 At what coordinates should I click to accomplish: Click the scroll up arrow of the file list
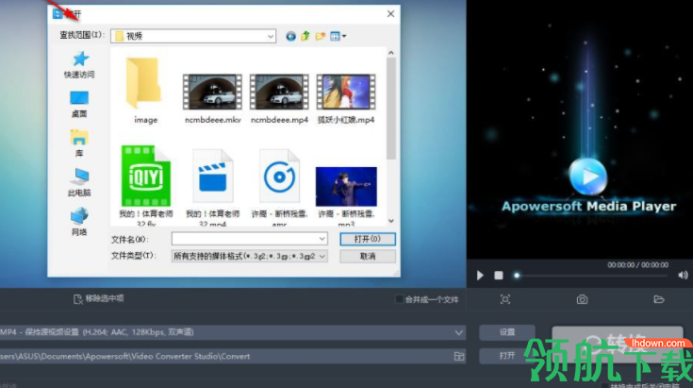click(391, 53)
